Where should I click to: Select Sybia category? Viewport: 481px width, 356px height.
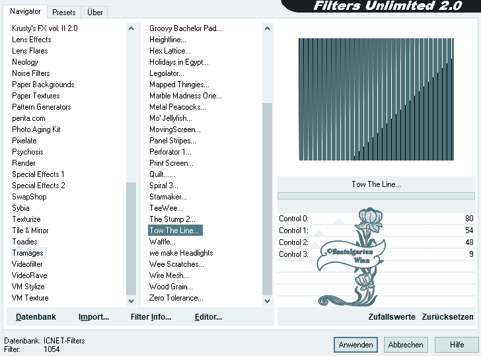click(x=20, y=208)
